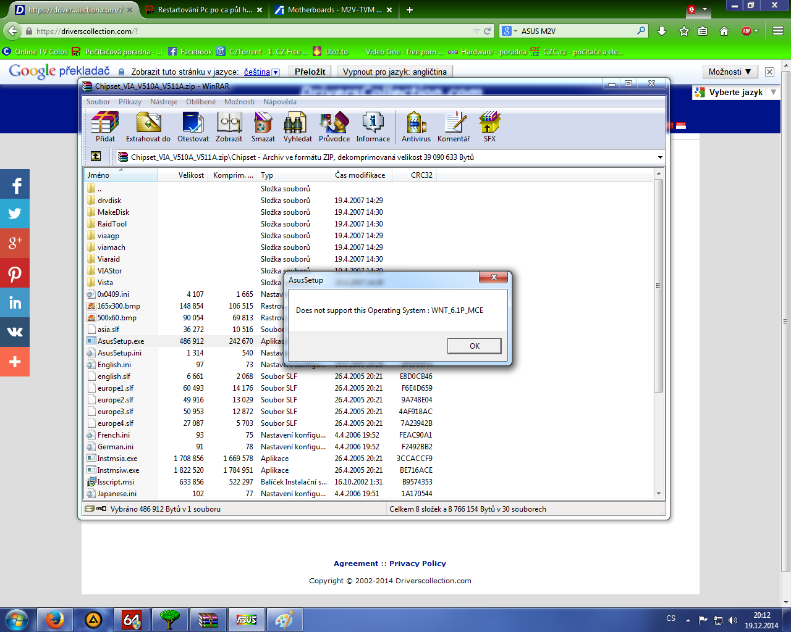The width and height of the screenshot is (791, 632).
Task: Open the Windows Start button
Action: pyautogui.click(x=16, y=619)
